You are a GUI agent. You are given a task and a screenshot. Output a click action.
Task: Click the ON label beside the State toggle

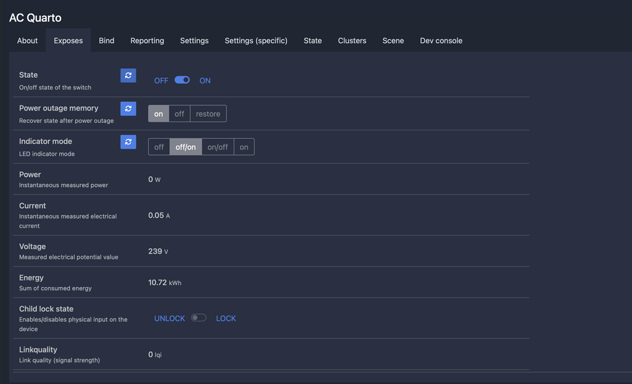point(205,80)
